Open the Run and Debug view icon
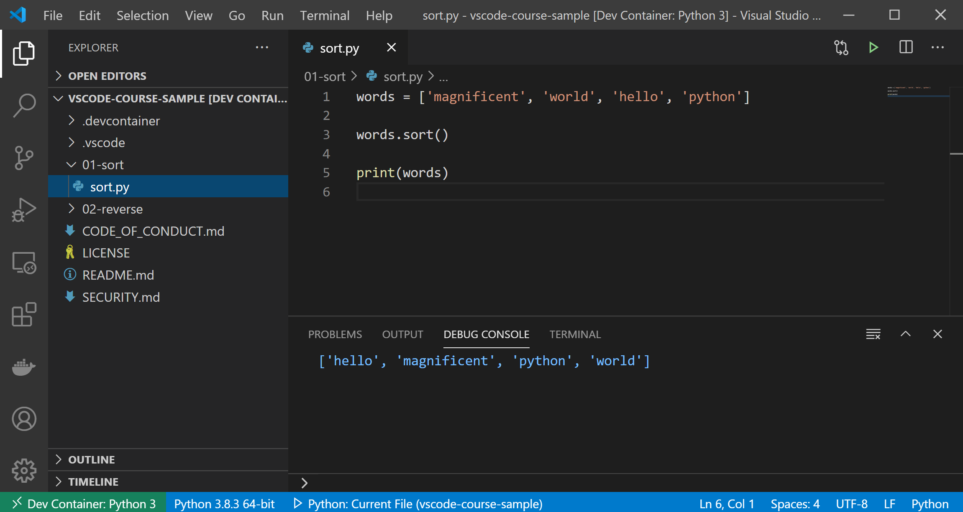 tap(24, 210)
